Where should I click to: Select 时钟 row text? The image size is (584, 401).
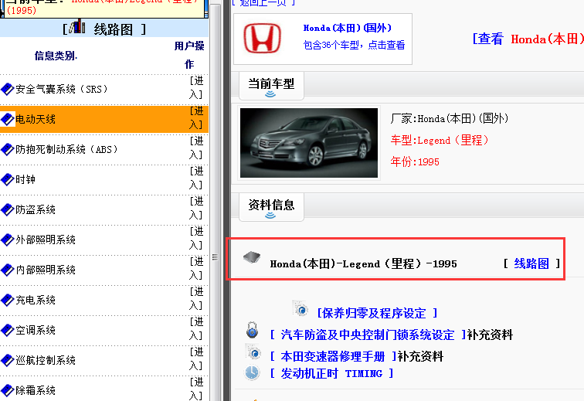point(25,179)
